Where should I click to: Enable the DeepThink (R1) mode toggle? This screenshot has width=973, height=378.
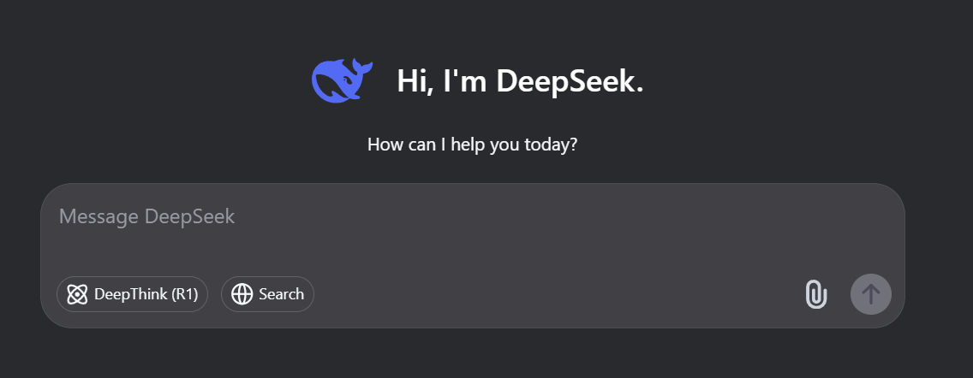(132, 294)
